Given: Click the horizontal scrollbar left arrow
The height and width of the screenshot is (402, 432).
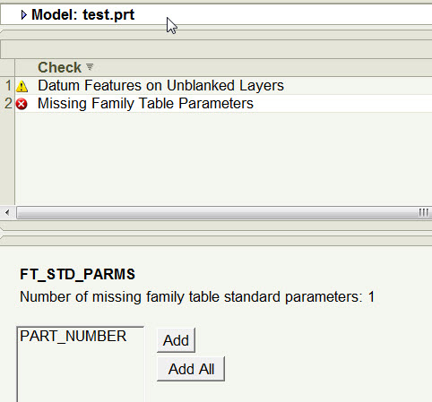Looking at the screenshot, I should [x=7, y=213].
